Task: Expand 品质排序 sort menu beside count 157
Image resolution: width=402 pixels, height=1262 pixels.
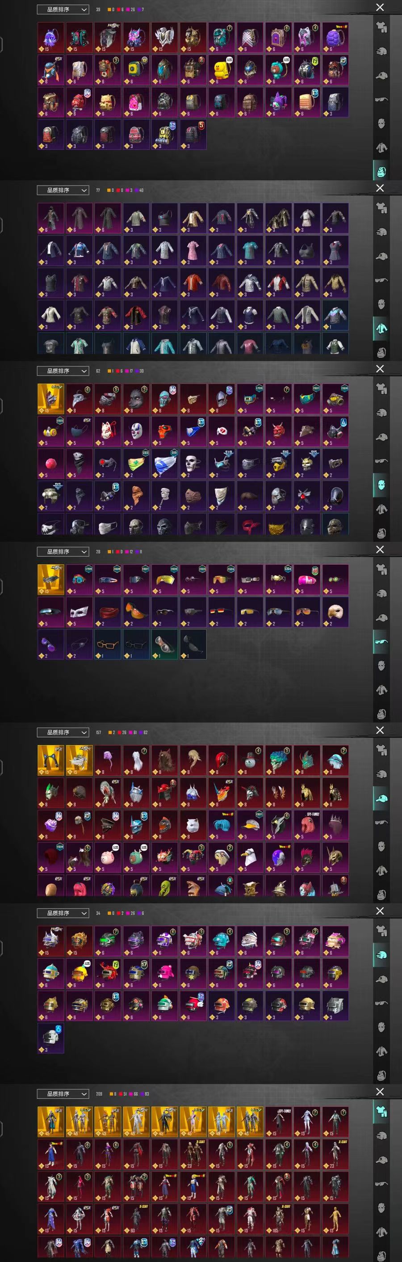Action: tap(63, 732)
